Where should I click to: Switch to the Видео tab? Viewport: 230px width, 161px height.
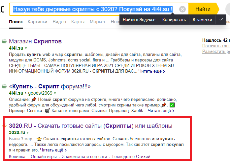point(59,22)
